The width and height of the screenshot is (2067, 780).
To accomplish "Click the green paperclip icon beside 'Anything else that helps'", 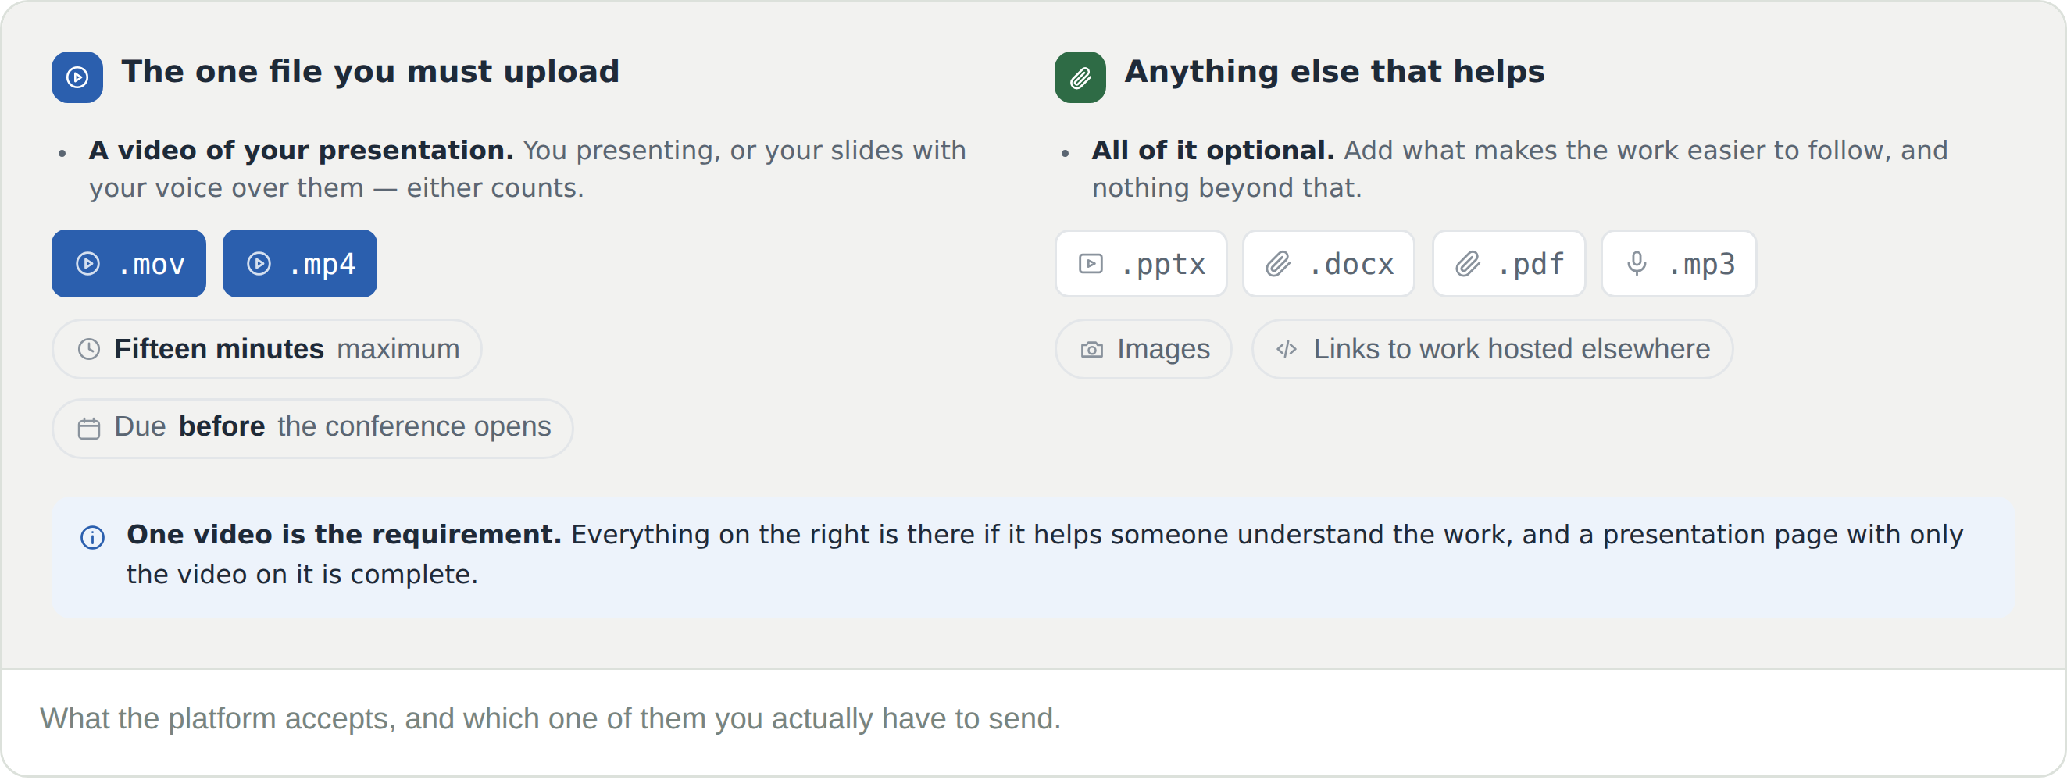I will tap(1080, 78).
